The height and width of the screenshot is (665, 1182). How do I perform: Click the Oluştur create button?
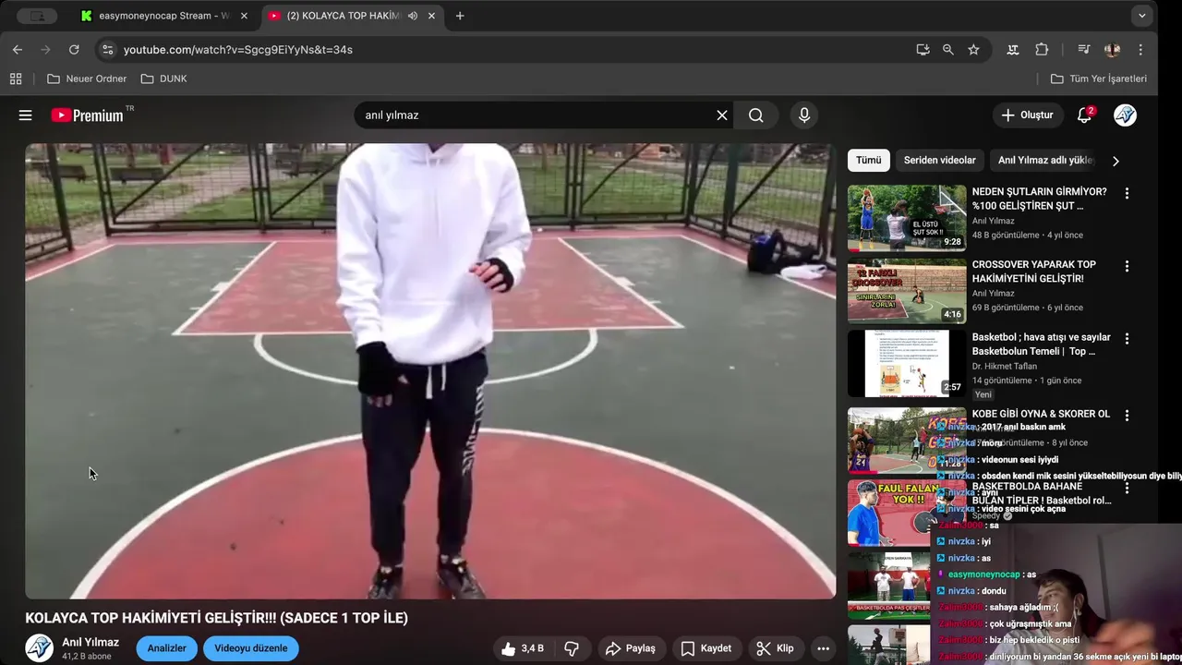click(x=1027, y=115)
